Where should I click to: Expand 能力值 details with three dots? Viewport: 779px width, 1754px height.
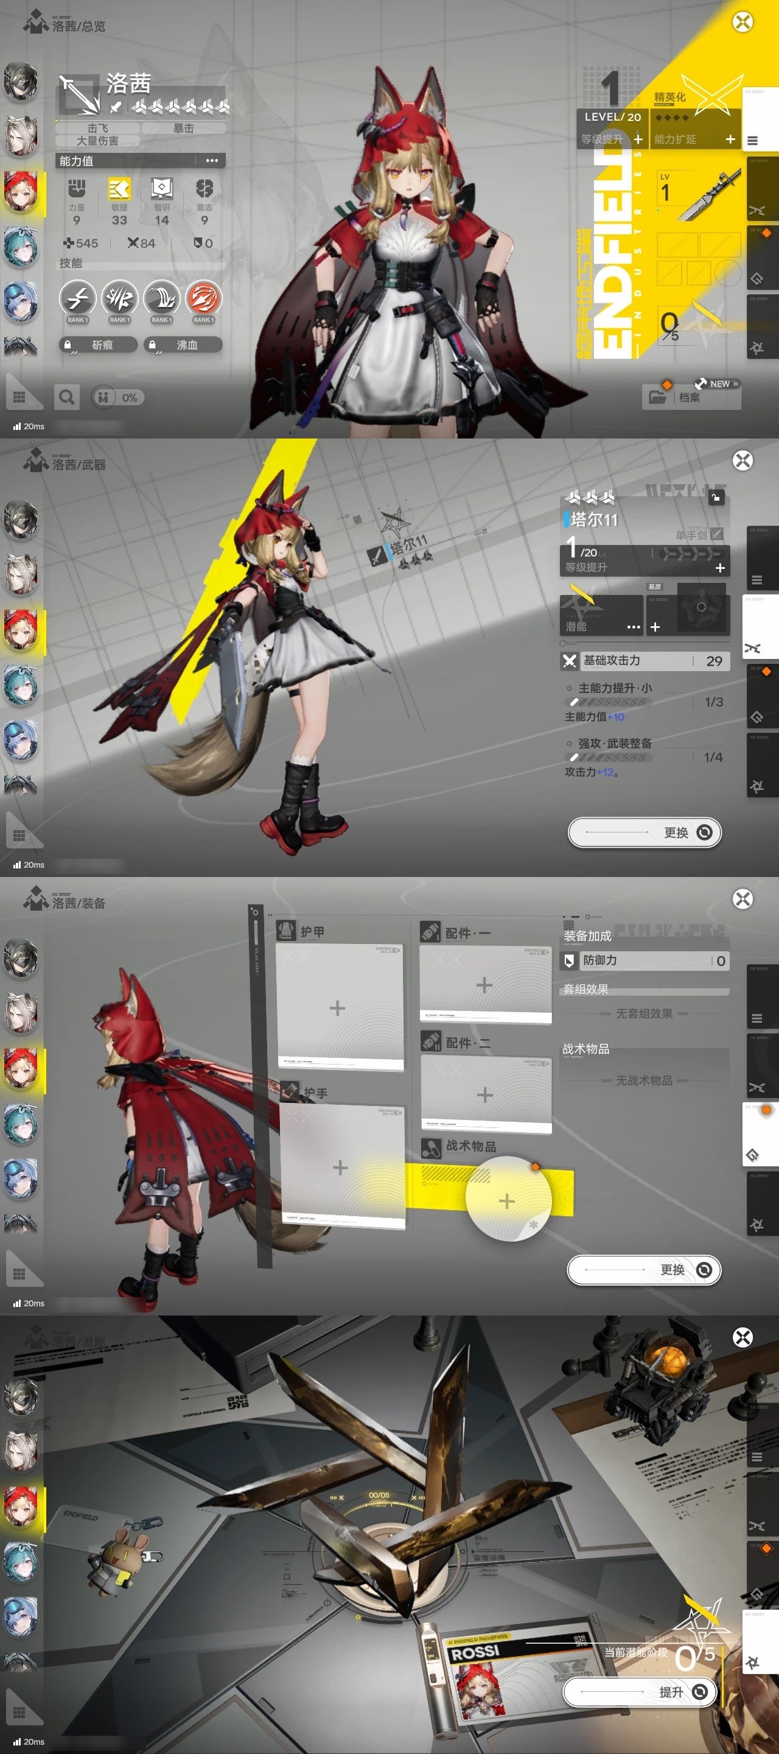pos(212,161)
